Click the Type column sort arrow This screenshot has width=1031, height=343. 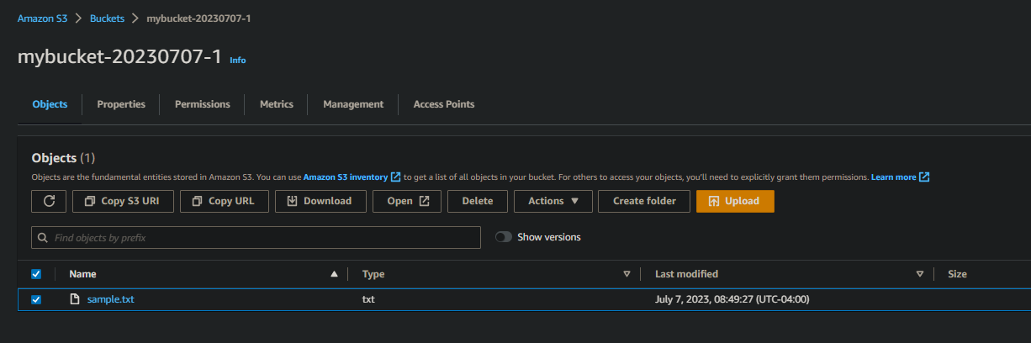point(627,274)
